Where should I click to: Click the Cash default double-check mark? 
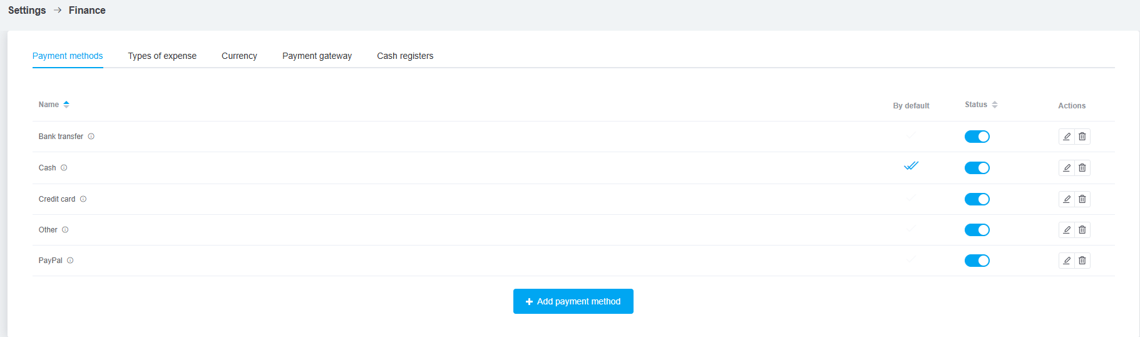coord(911,166)
